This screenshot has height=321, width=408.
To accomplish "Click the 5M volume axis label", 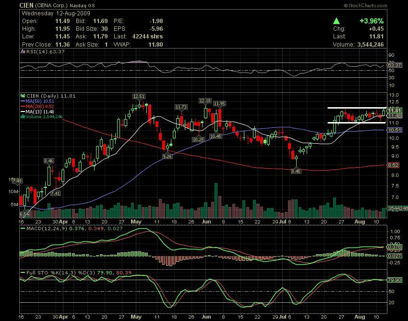I will [14, 205].
